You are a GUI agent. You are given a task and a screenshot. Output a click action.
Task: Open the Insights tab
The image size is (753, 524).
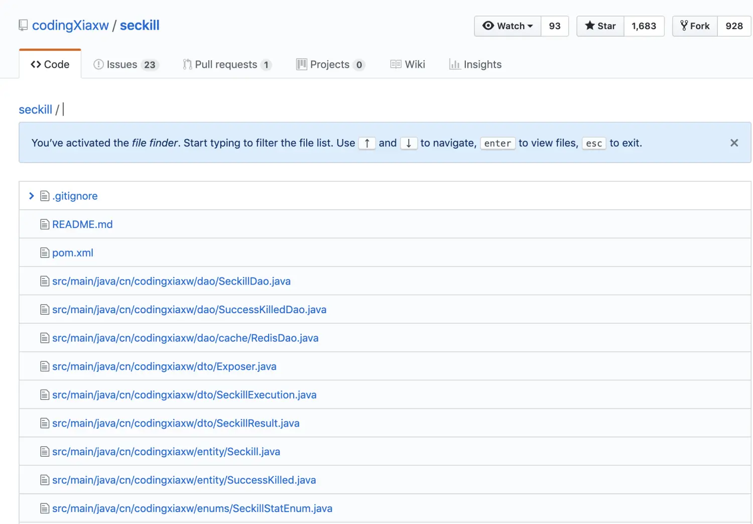(x=475, y=64)
